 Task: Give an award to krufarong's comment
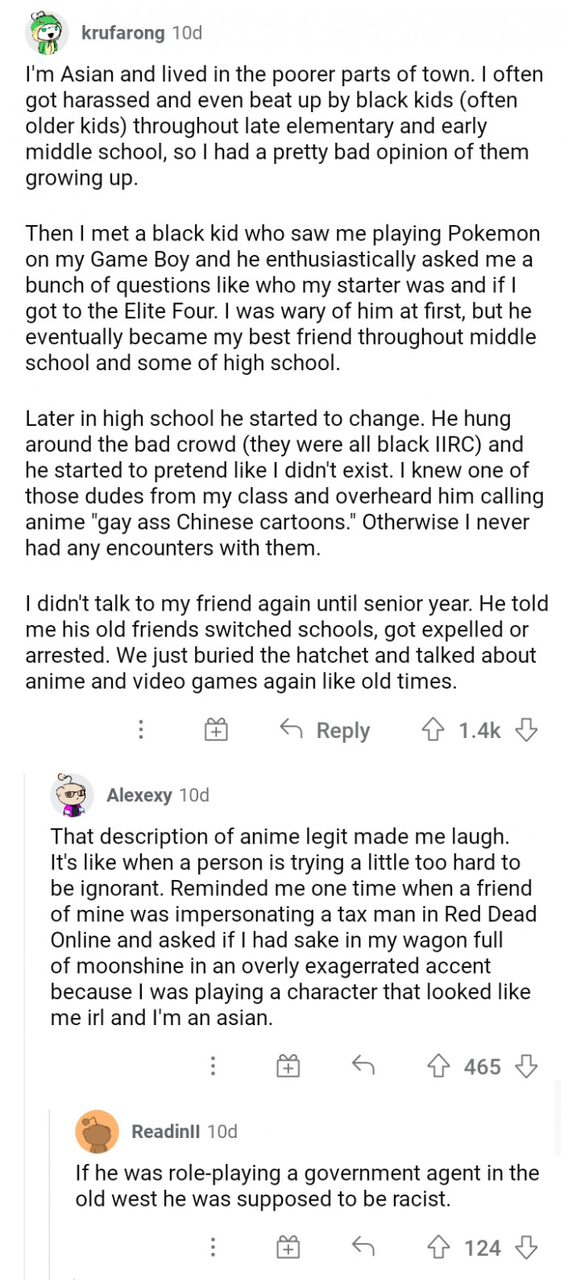[215, 730]
